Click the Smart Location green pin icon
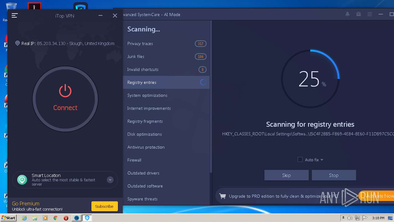The width and height of the screenshot is (394, 222). 22,180
